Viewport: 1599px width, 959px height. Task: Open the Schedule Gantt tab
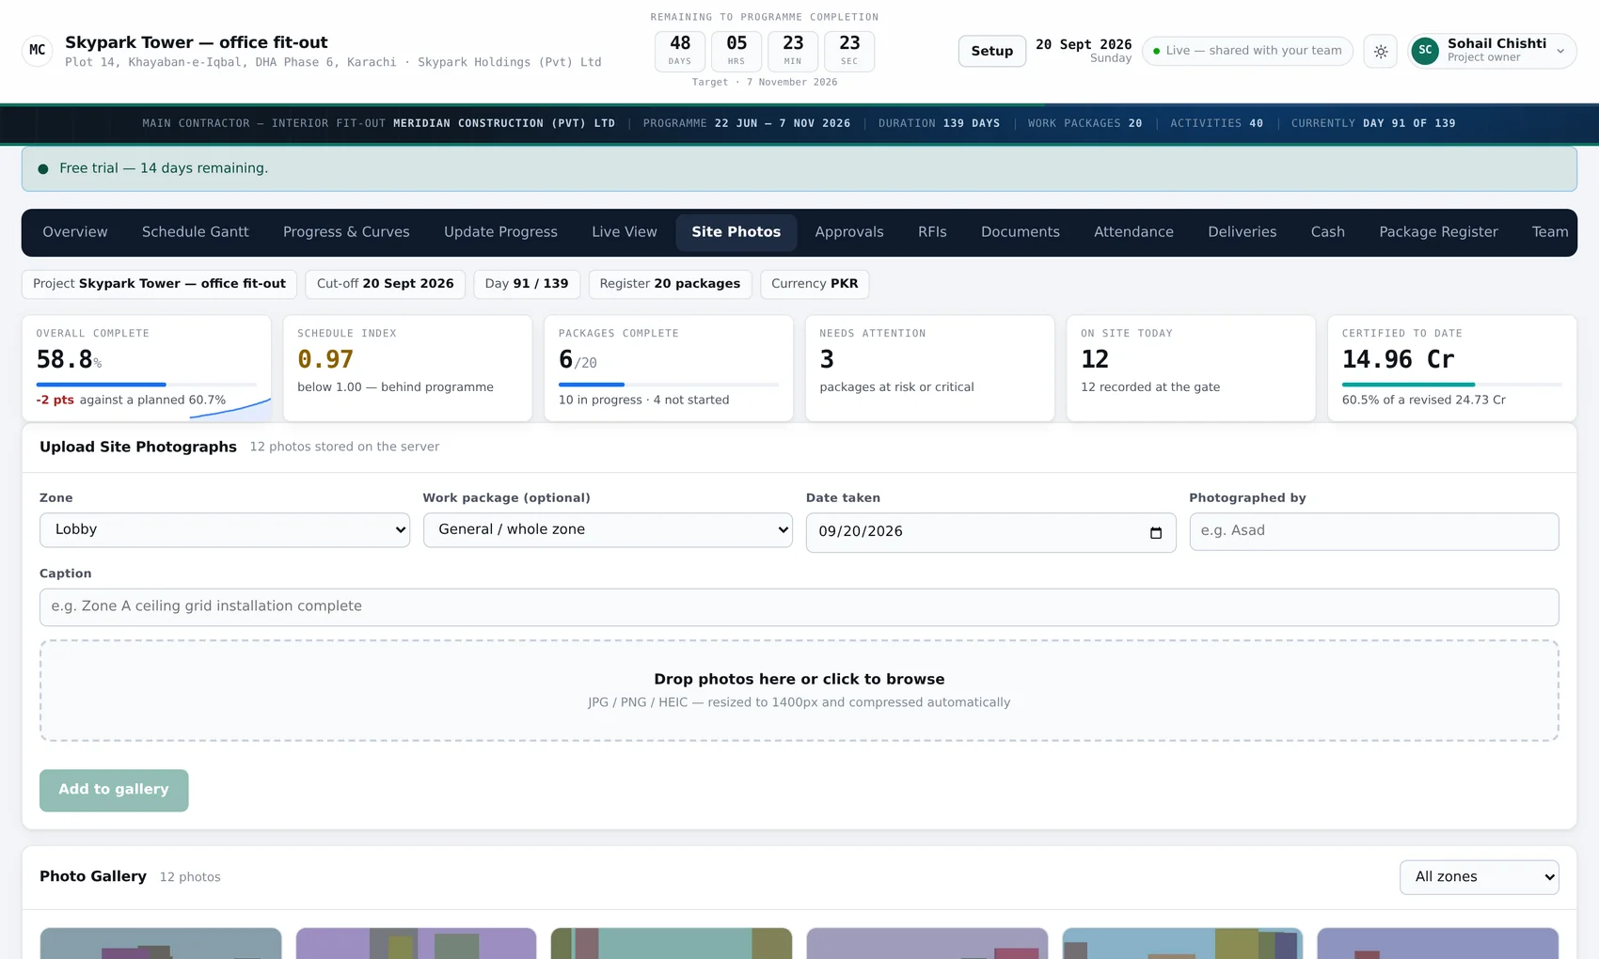(196, 232)
